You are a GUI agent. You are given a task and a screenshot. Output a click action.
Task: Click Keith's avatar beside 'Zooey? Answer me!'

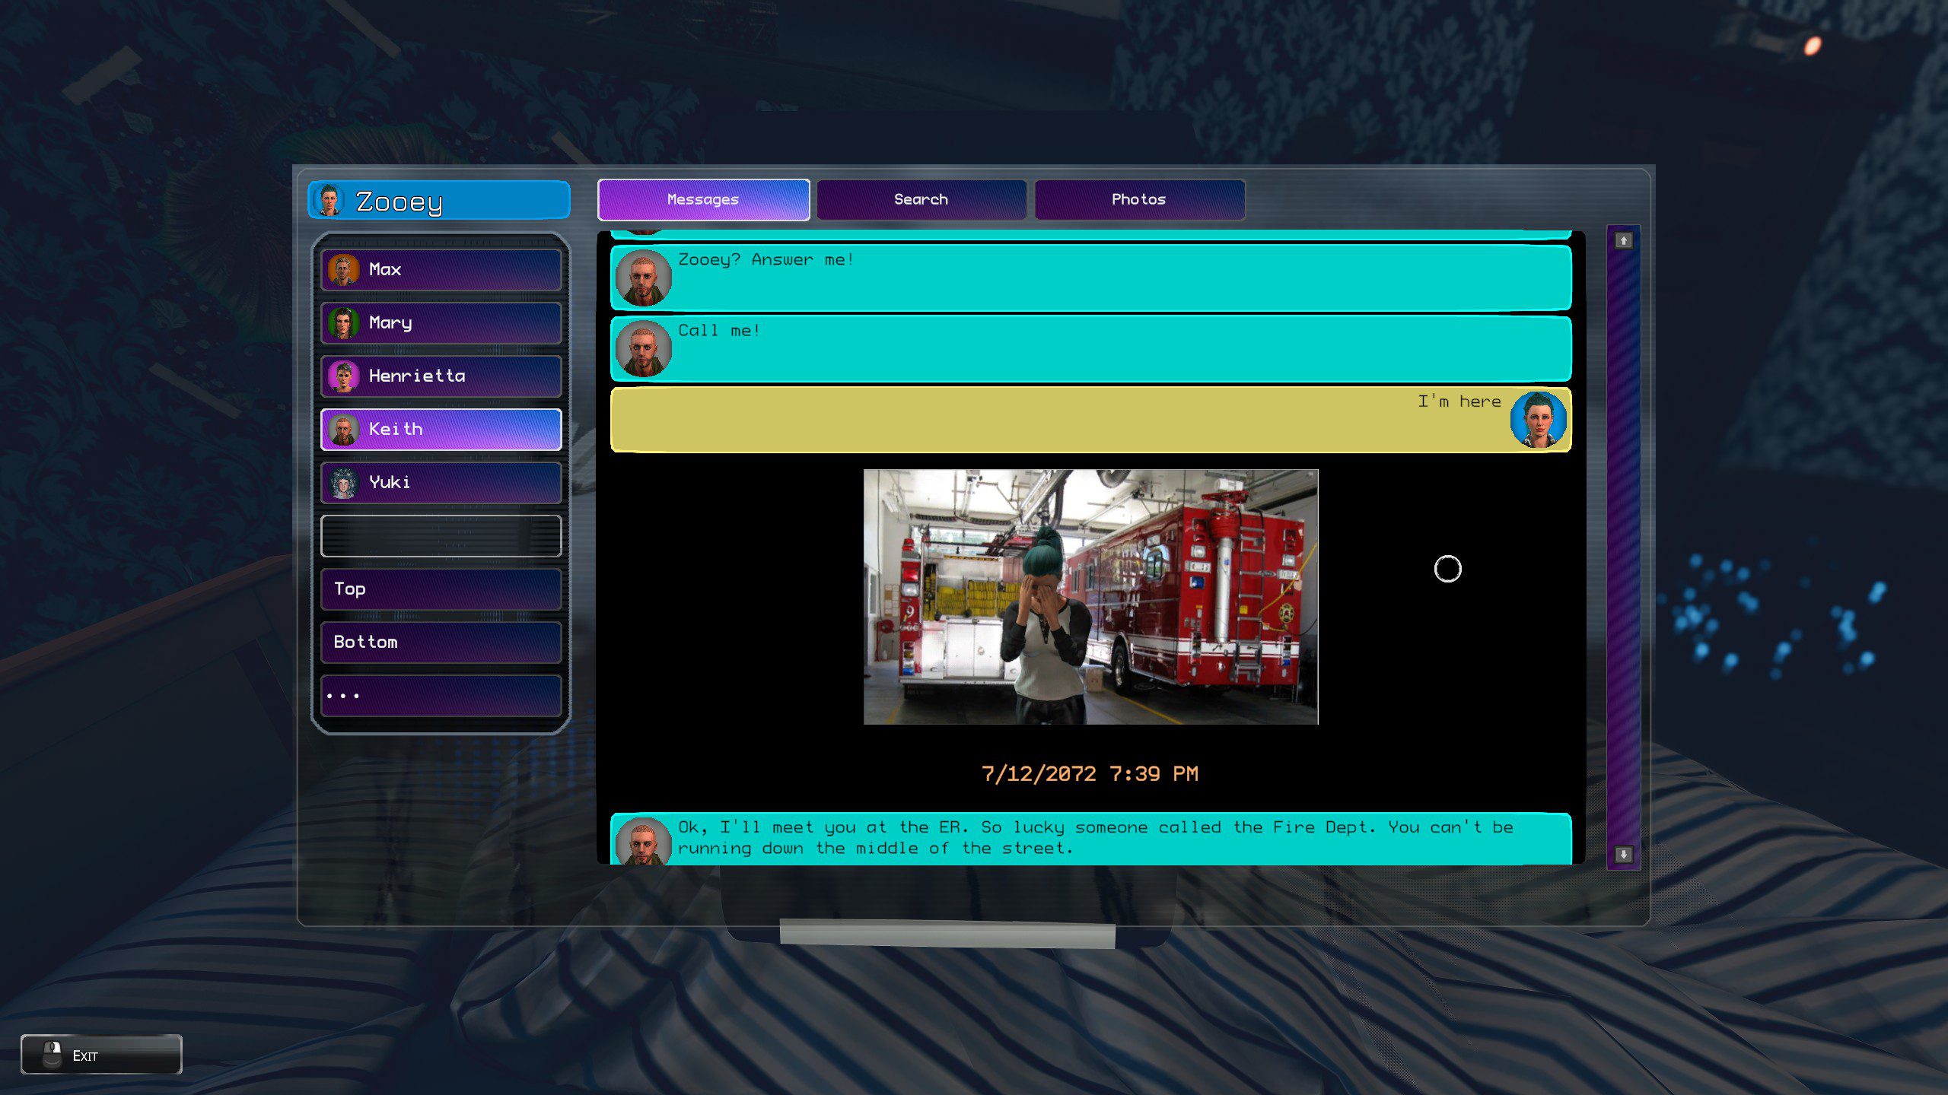point(644,278)
